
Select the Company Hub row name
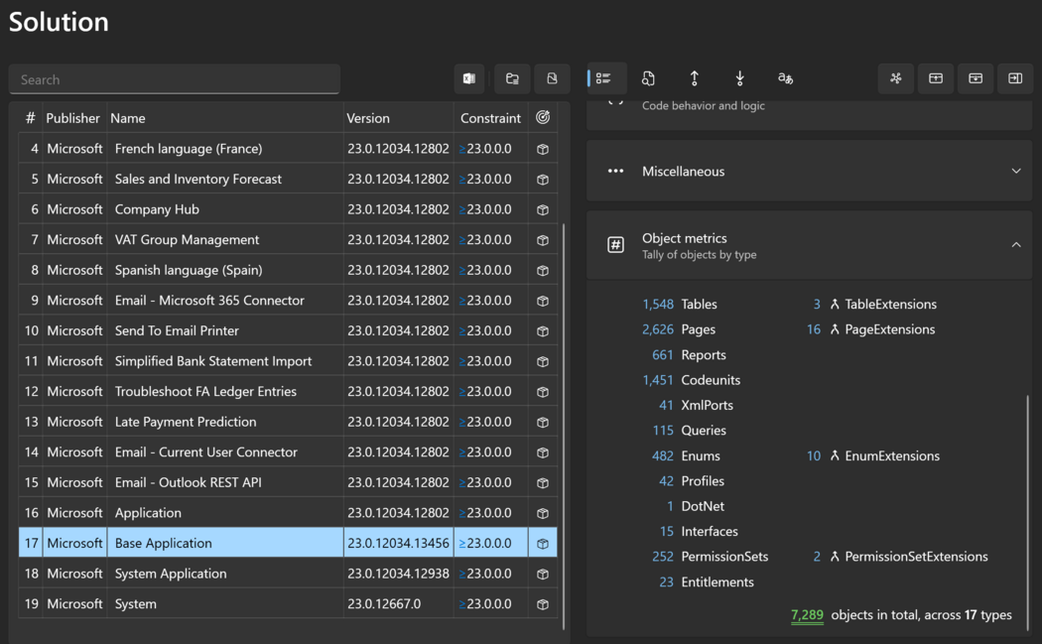click(157, 209)
